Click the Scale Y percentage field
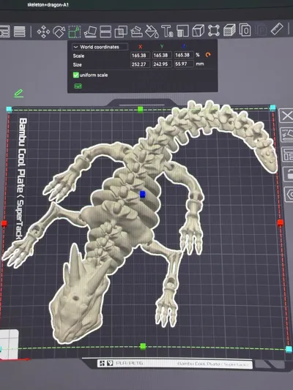293x390 pixels. pos(162,55)
